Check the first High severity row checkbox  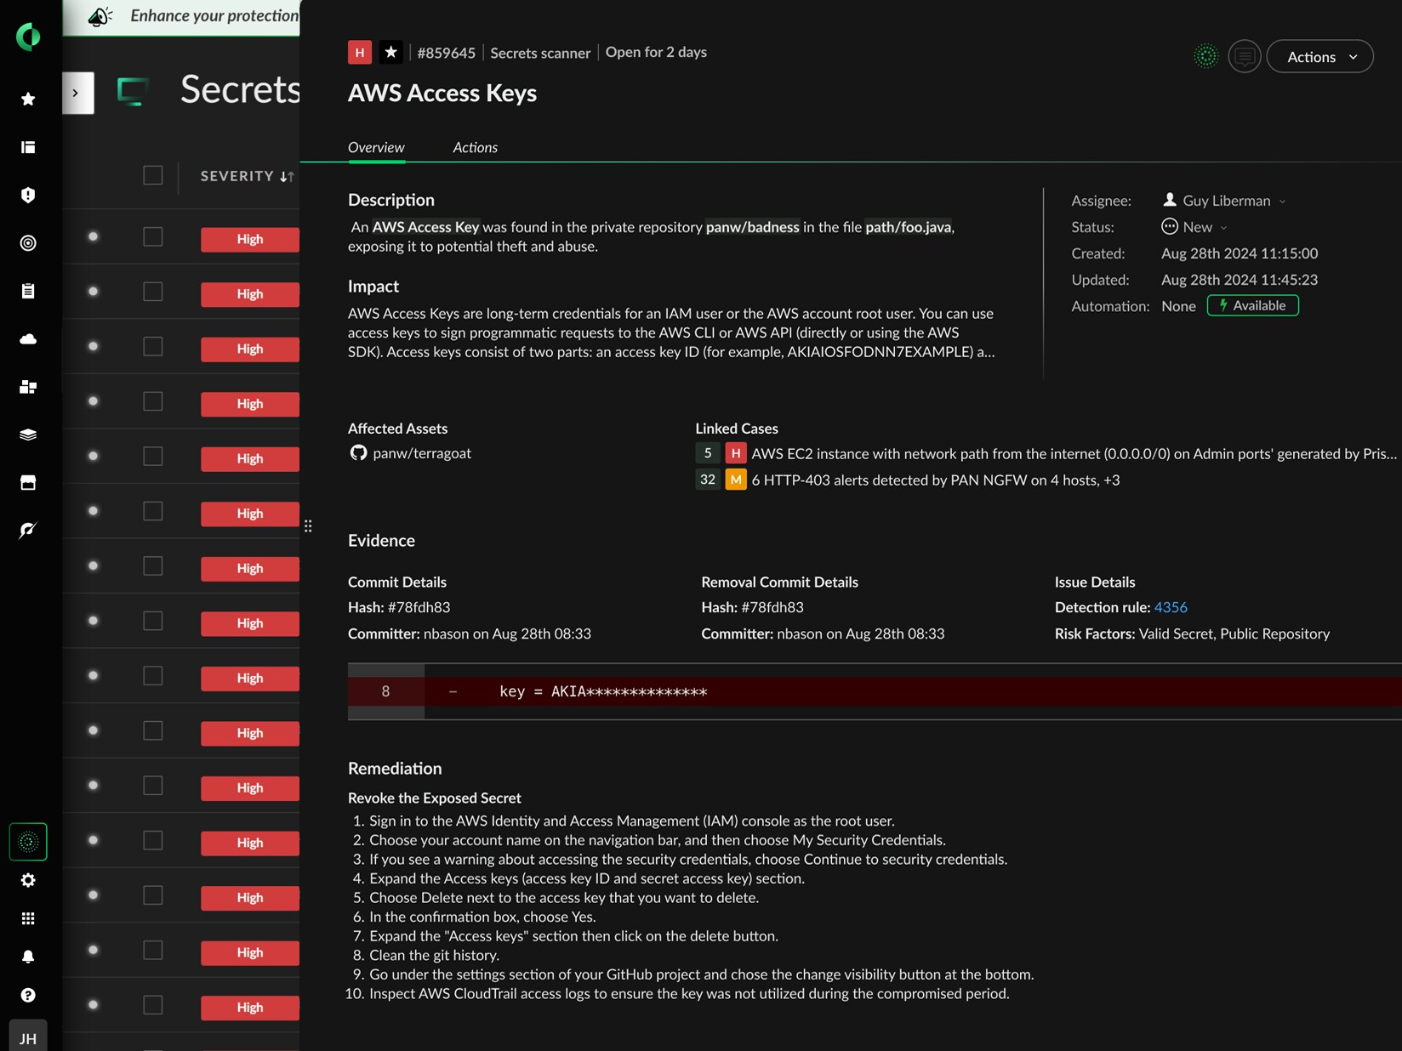(152, 236)
